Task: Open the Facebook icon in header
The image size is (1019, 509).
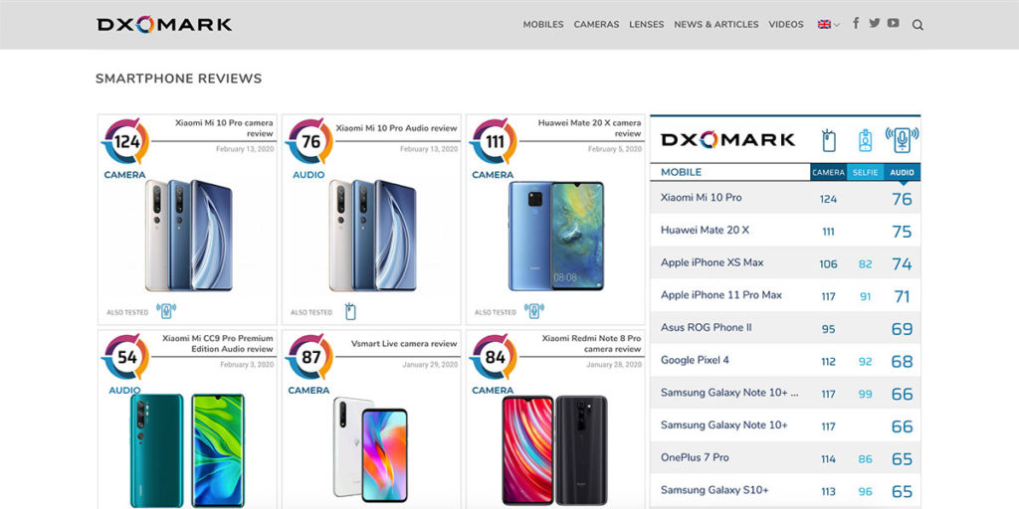Action: [856, 24]
